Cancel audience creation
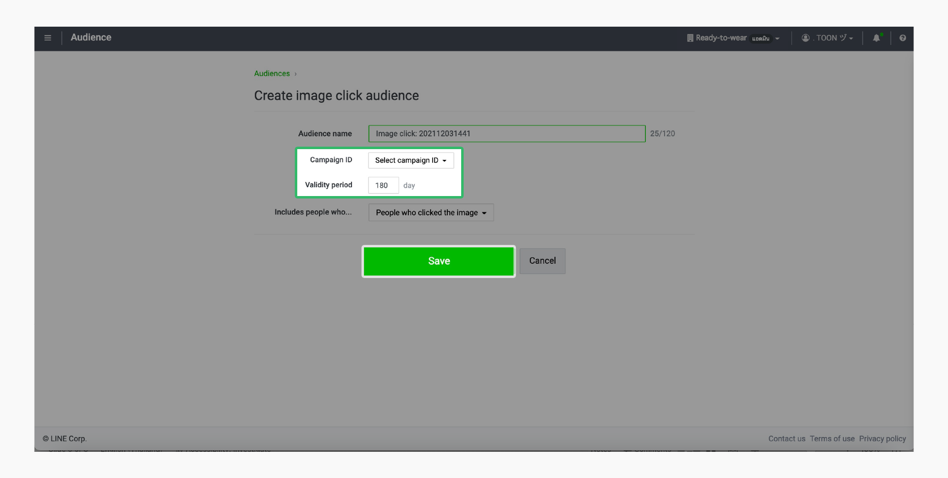 tap(542, 261)
